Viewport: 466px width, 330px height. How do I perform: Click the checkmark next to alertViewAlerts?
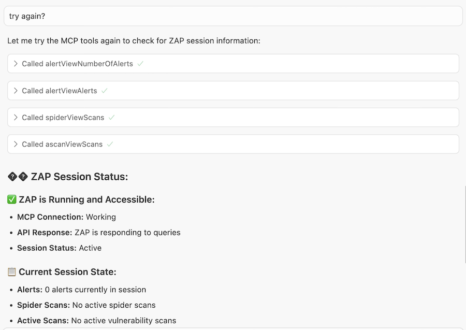[x=105, y=91]
